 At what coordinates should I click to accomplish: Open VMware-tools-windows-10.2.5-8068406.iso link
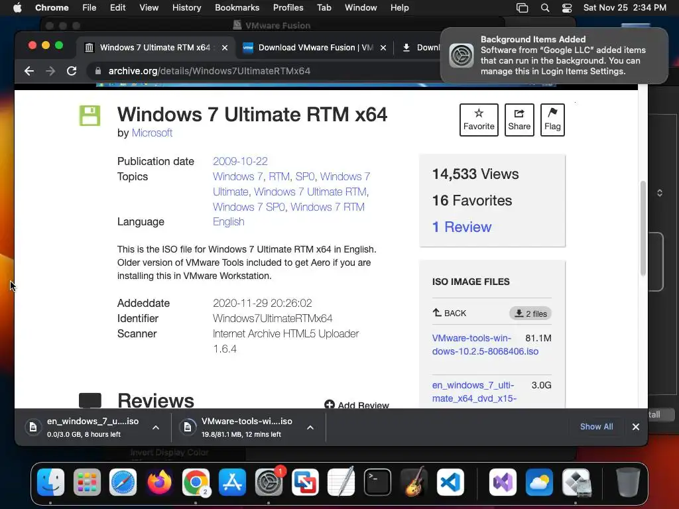click(485, 345)
